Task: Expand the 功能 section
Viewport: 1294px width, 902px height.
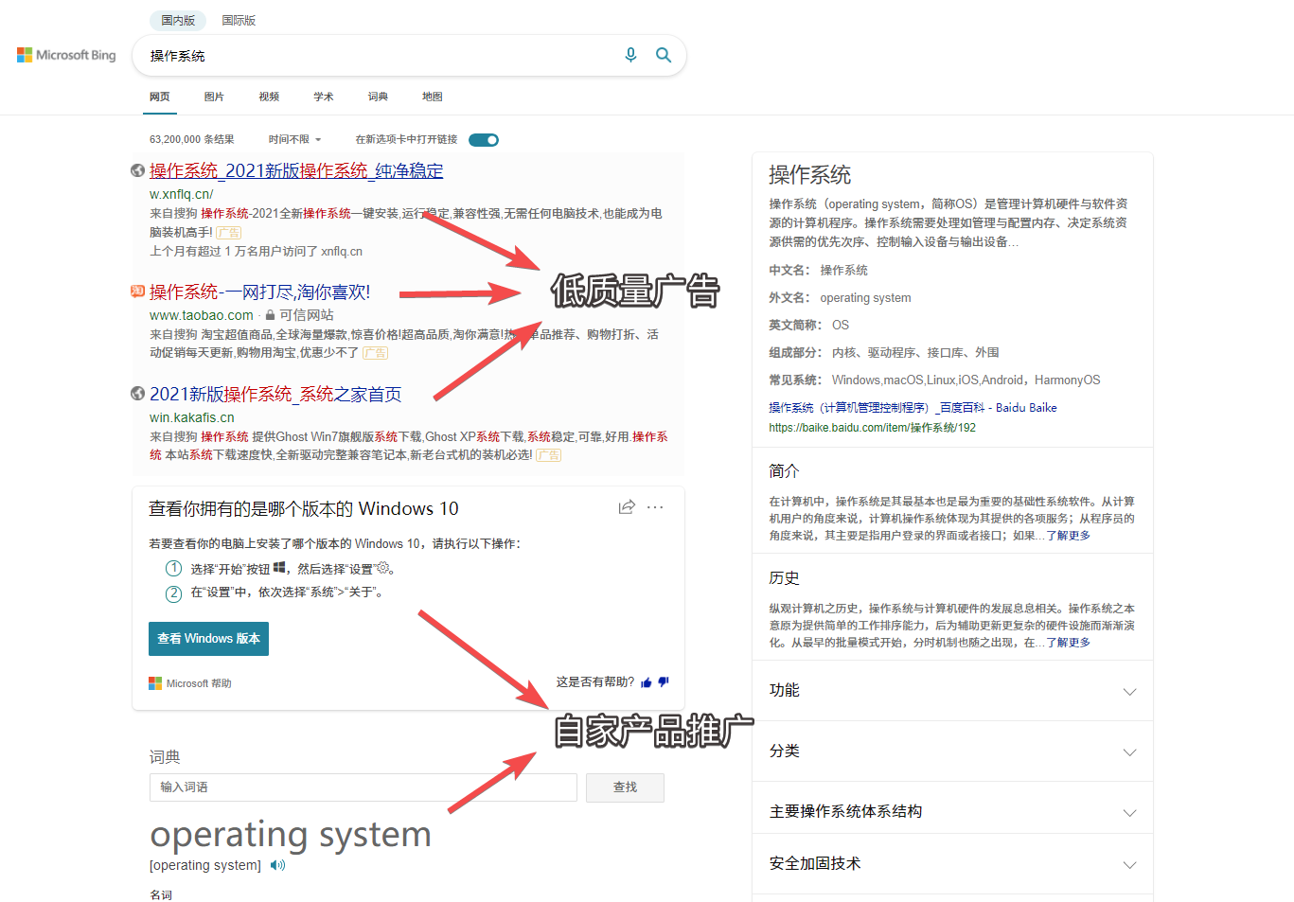Action: point(952,691)
